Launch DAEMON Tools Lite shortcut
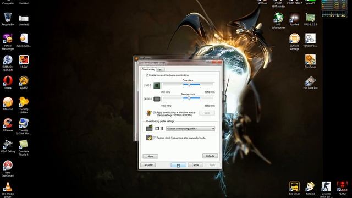This screenshot has height=198, width=352. [x=8, y=63]
